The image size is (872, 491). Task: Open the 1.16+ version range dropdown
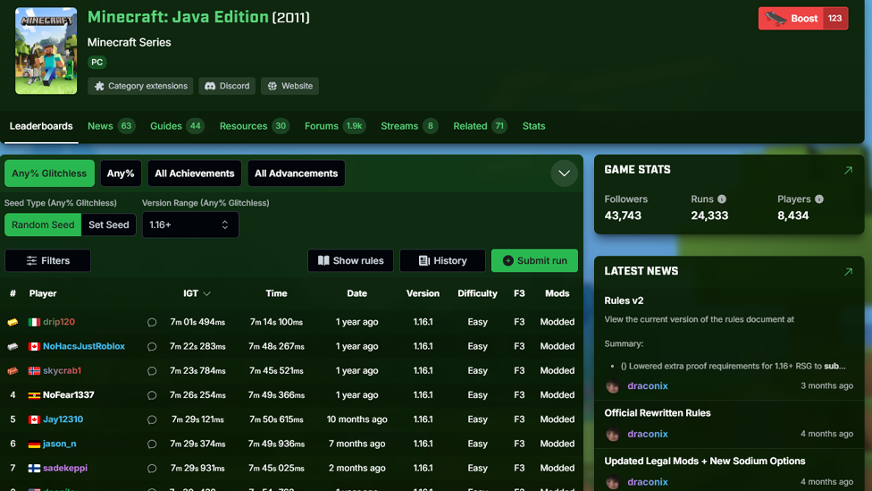(190, 224)
